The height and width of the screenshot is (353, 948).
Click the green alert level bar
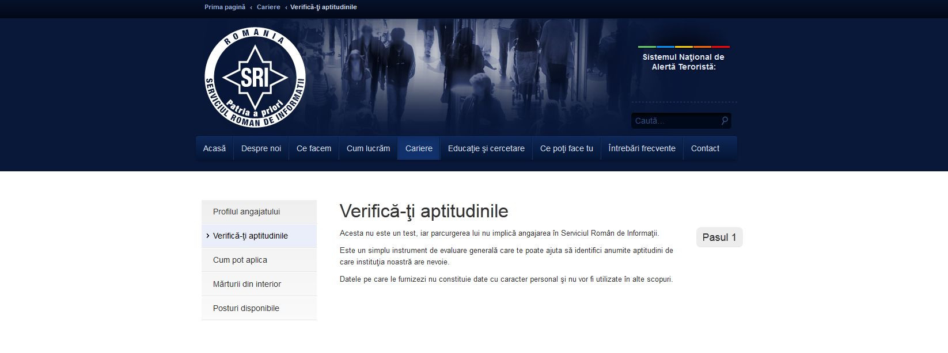pos(647,47)
